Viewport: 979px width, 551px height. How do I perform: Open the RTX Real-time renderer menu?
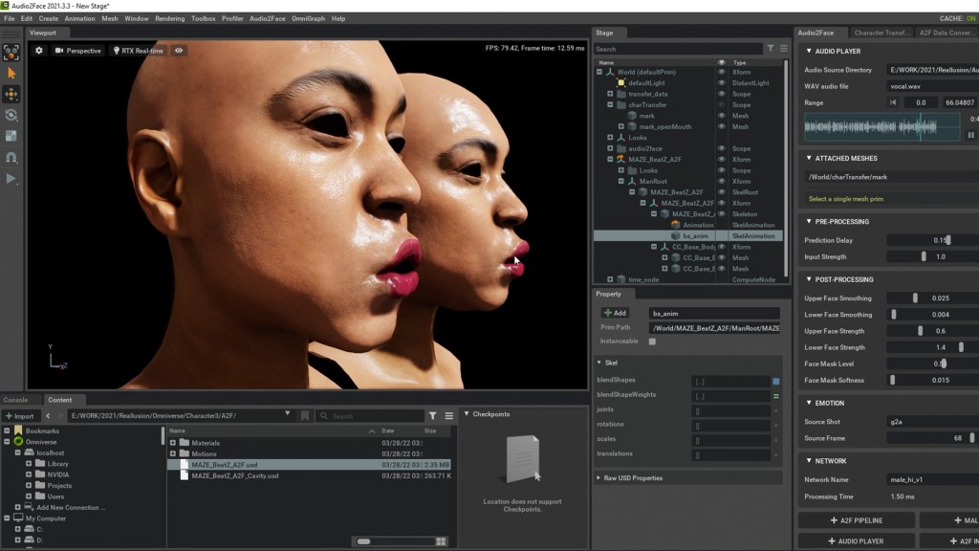[138, 51]
